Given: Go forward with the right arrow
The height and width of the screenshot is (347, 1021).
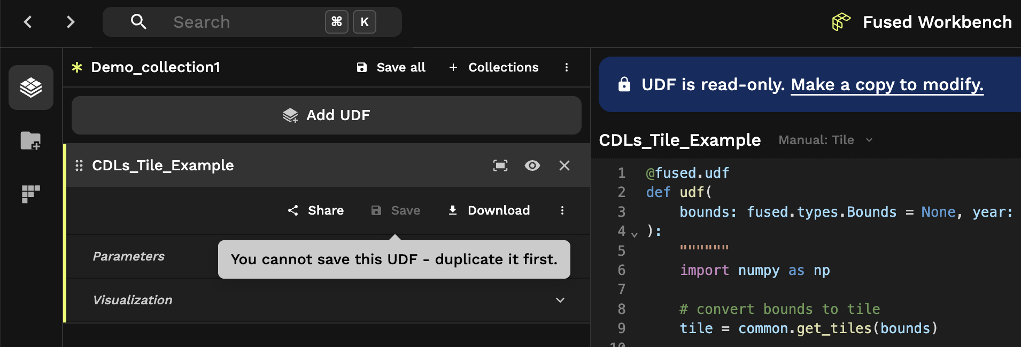Looking at the screenshot, I should coord(71,22).
